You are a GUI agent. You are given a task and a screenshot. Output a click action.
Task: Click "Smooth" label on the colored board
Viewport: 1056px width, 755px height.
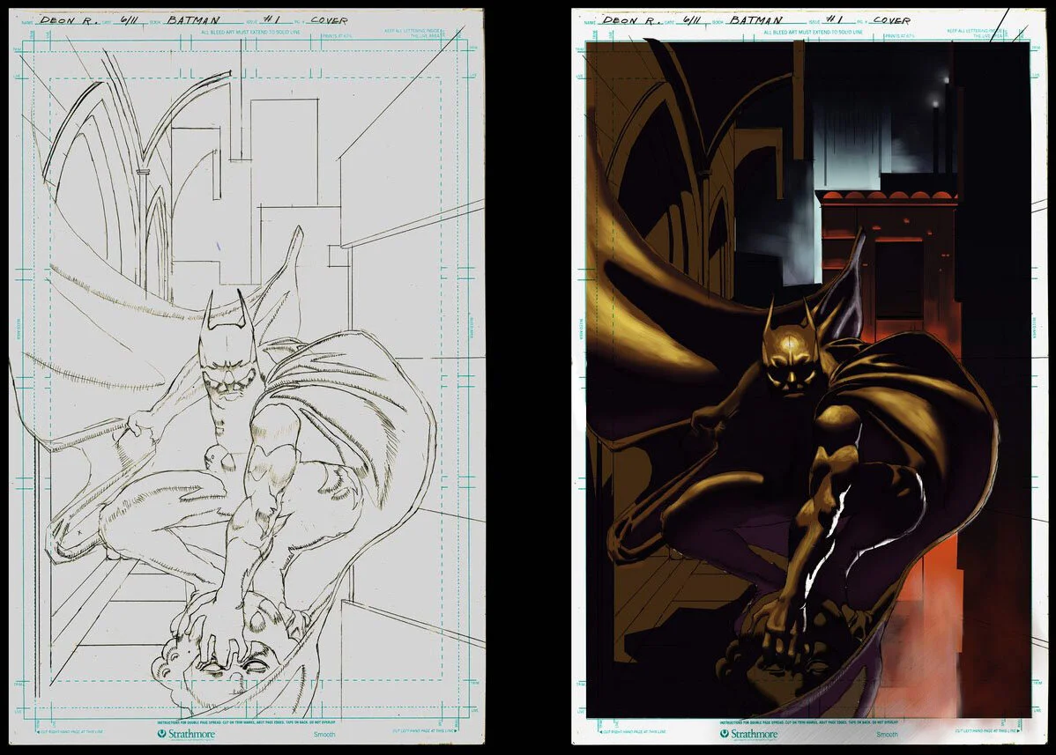[x=887, y=734]
